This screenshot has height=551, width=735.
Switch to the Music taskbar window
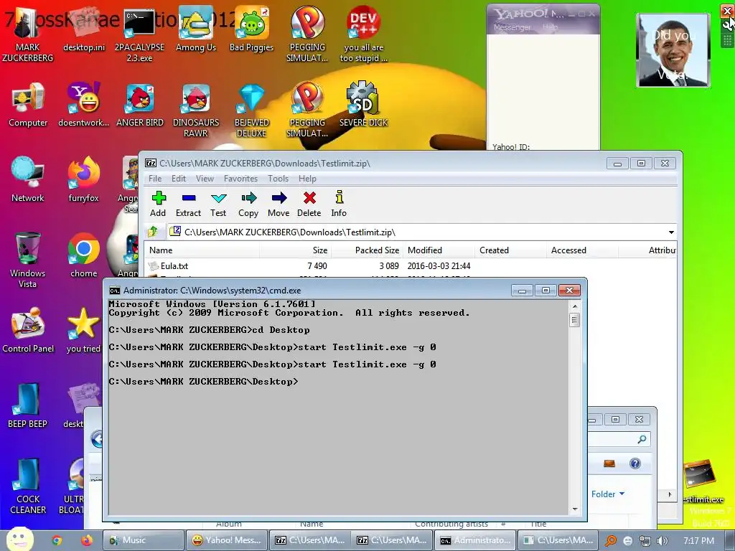[144, 540]
